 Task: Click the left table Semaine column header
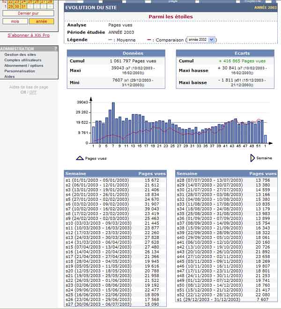75,174
